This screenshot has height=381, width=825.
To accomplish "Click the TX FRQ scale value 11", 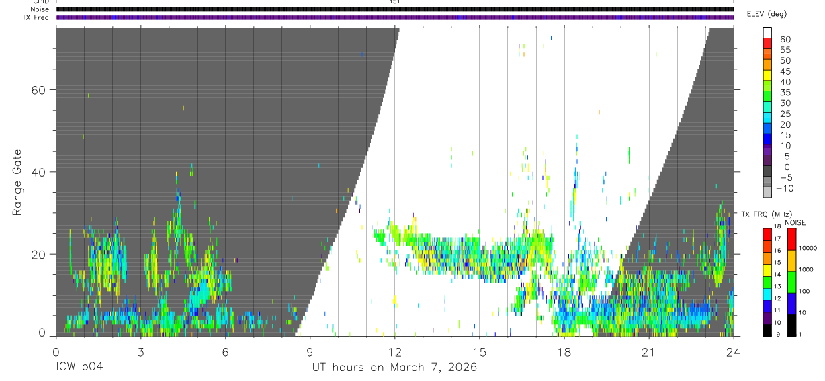I will (x=777, y=311).
